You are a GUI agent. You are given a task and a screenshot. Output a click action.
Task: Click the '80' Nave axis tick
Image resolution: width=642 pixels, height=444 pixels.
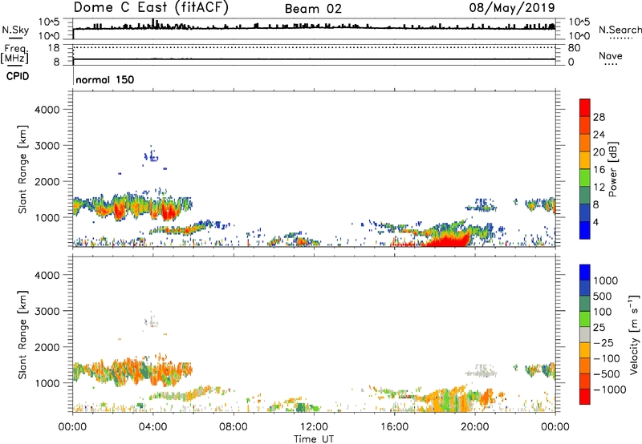point(574,48)
